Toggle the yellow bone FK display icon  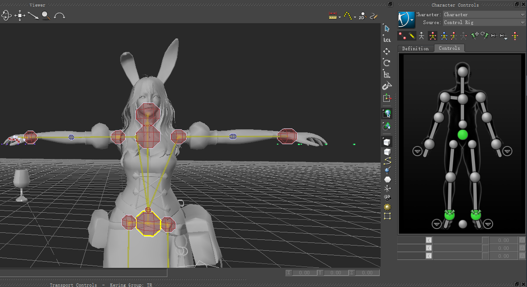pyautogui.click(x=412, y=36)
